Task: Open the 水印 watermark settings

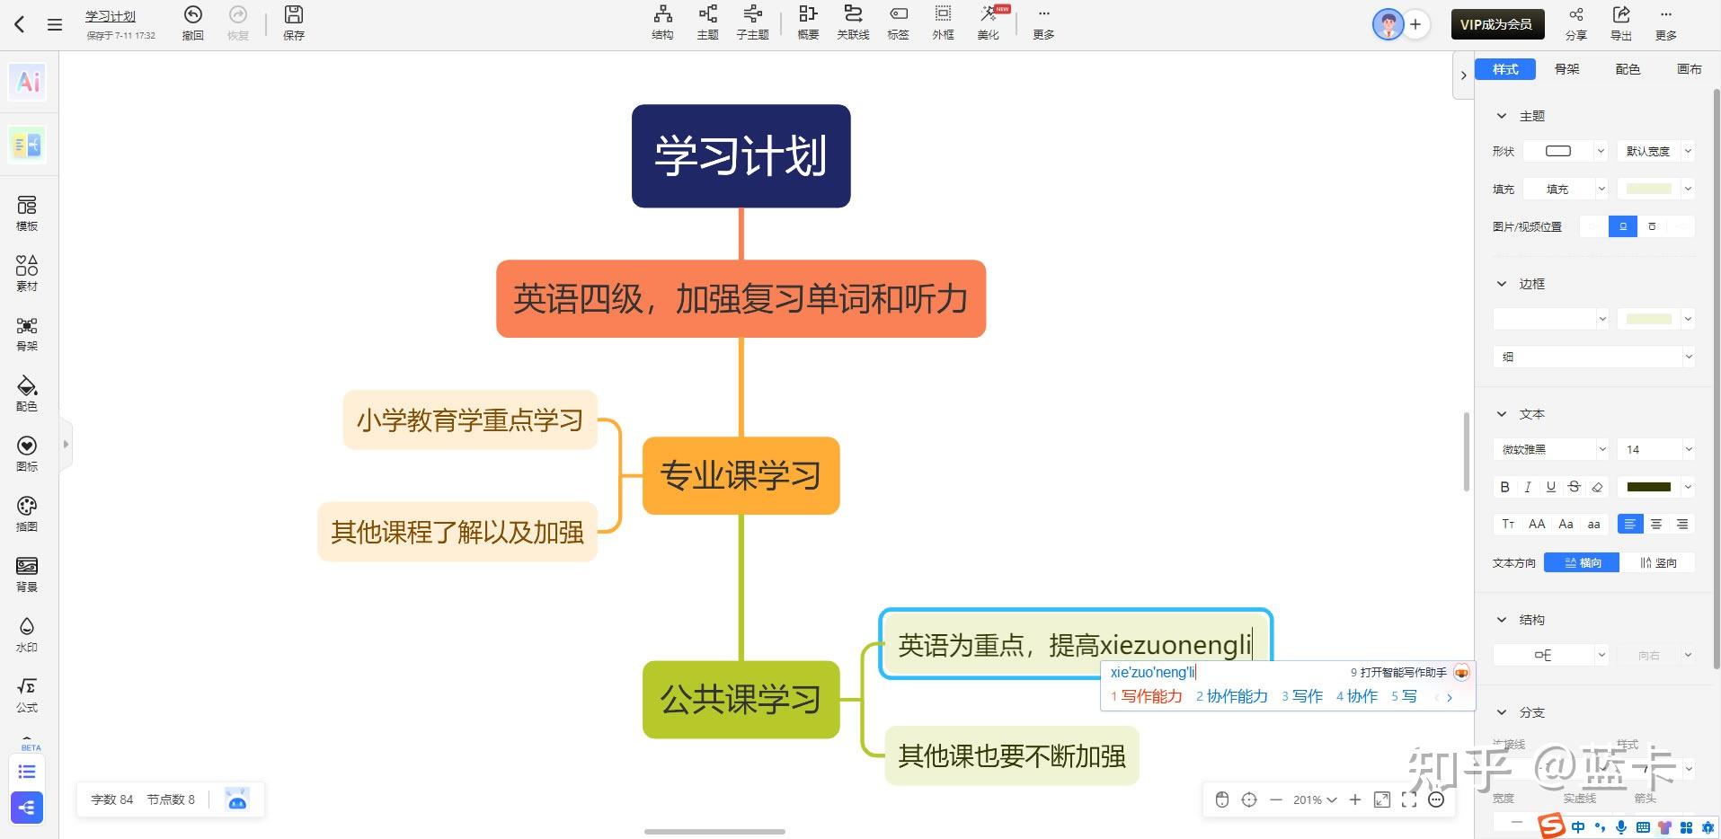Action: 26,633
